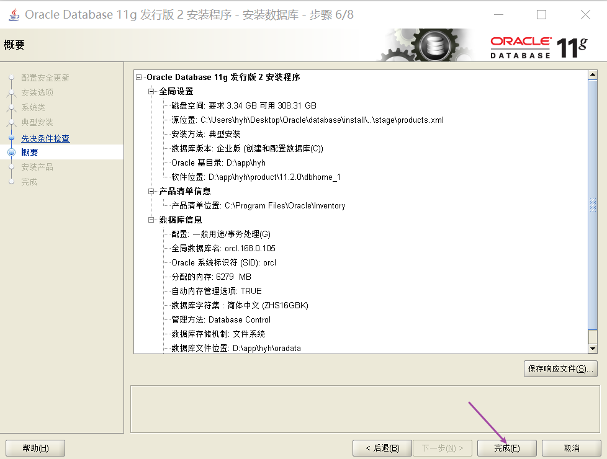Select the 数据库版本: 企业版 row
The image size is (607, 459).
247,149
